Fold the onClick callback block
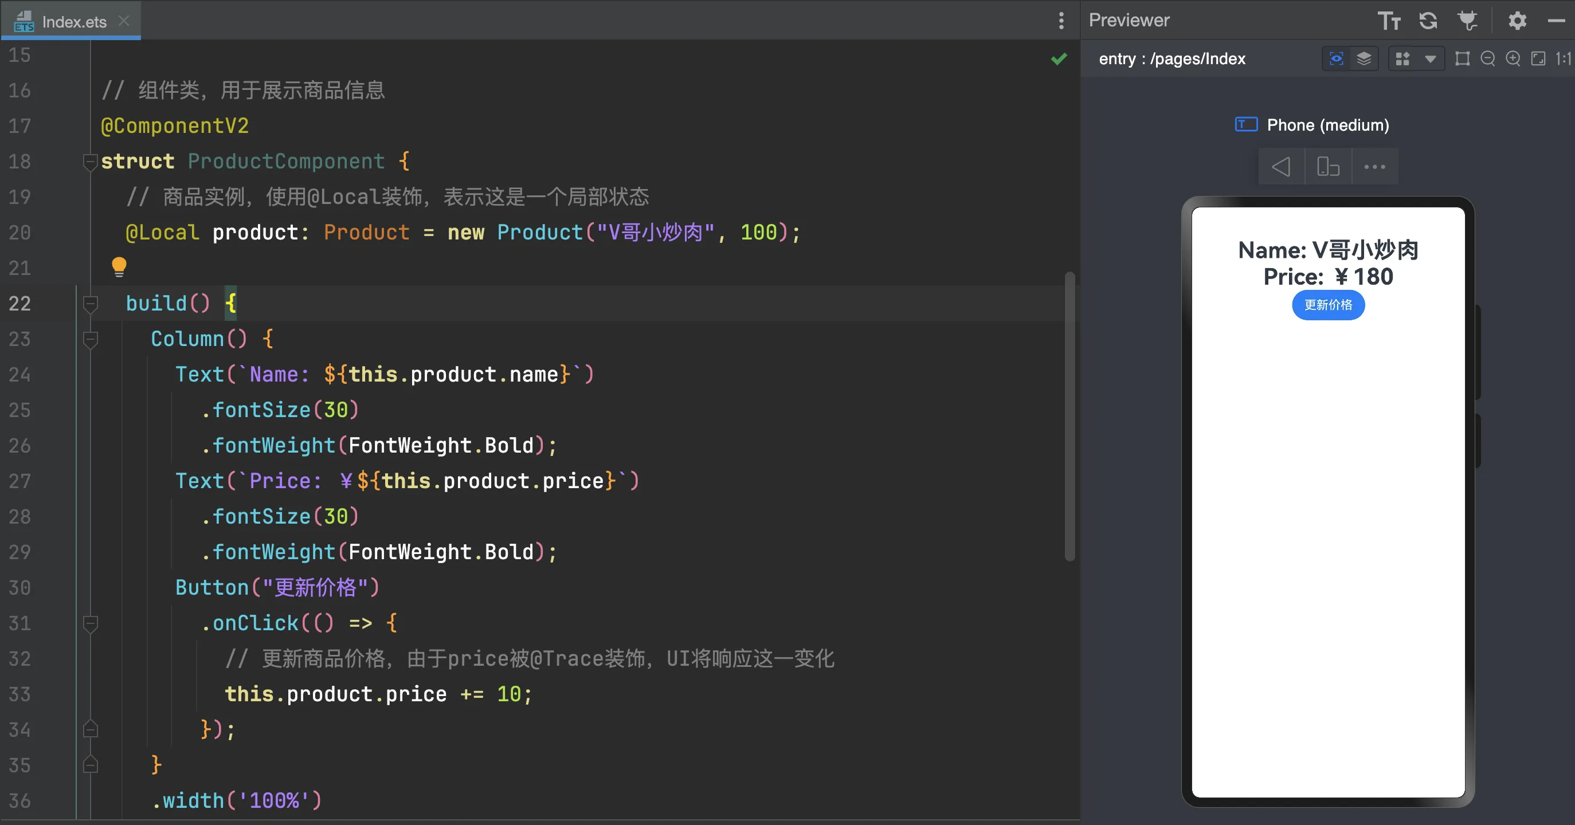Screen dimensions: 1575x825 point(91,623)
